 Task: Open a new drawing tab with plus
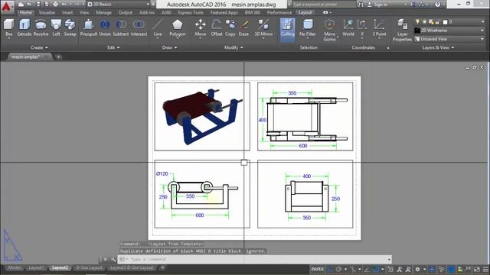pyautogui.click(x=58, y=57)
